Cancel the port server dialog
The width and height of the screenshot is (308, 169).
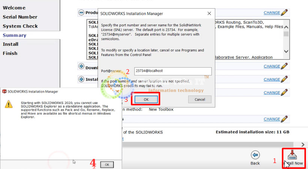point(199,99)
